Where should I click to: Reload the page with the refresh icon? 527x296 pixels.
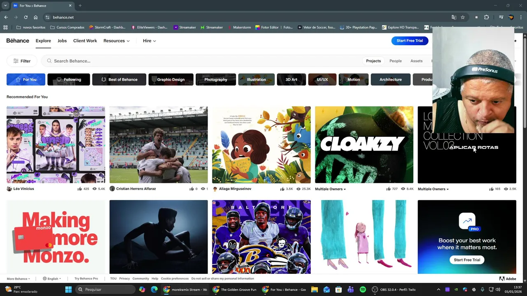(26, 17)
